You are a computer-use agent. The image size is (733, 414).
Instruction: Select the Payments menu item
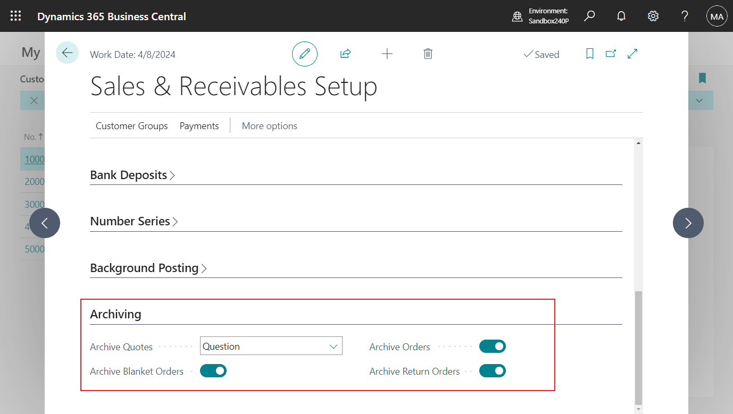[199, 126]
